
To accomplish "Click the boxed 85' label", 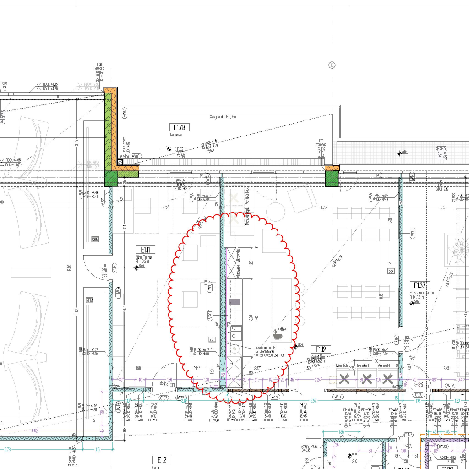I will tap(391, 271).
